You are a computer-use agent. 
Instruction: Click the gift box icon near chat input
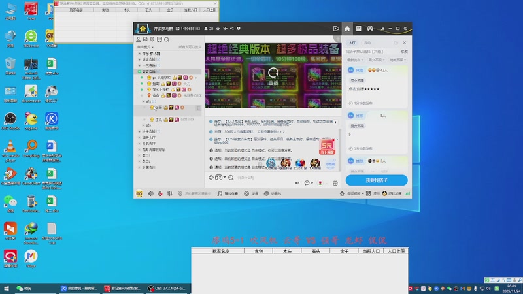335,183
